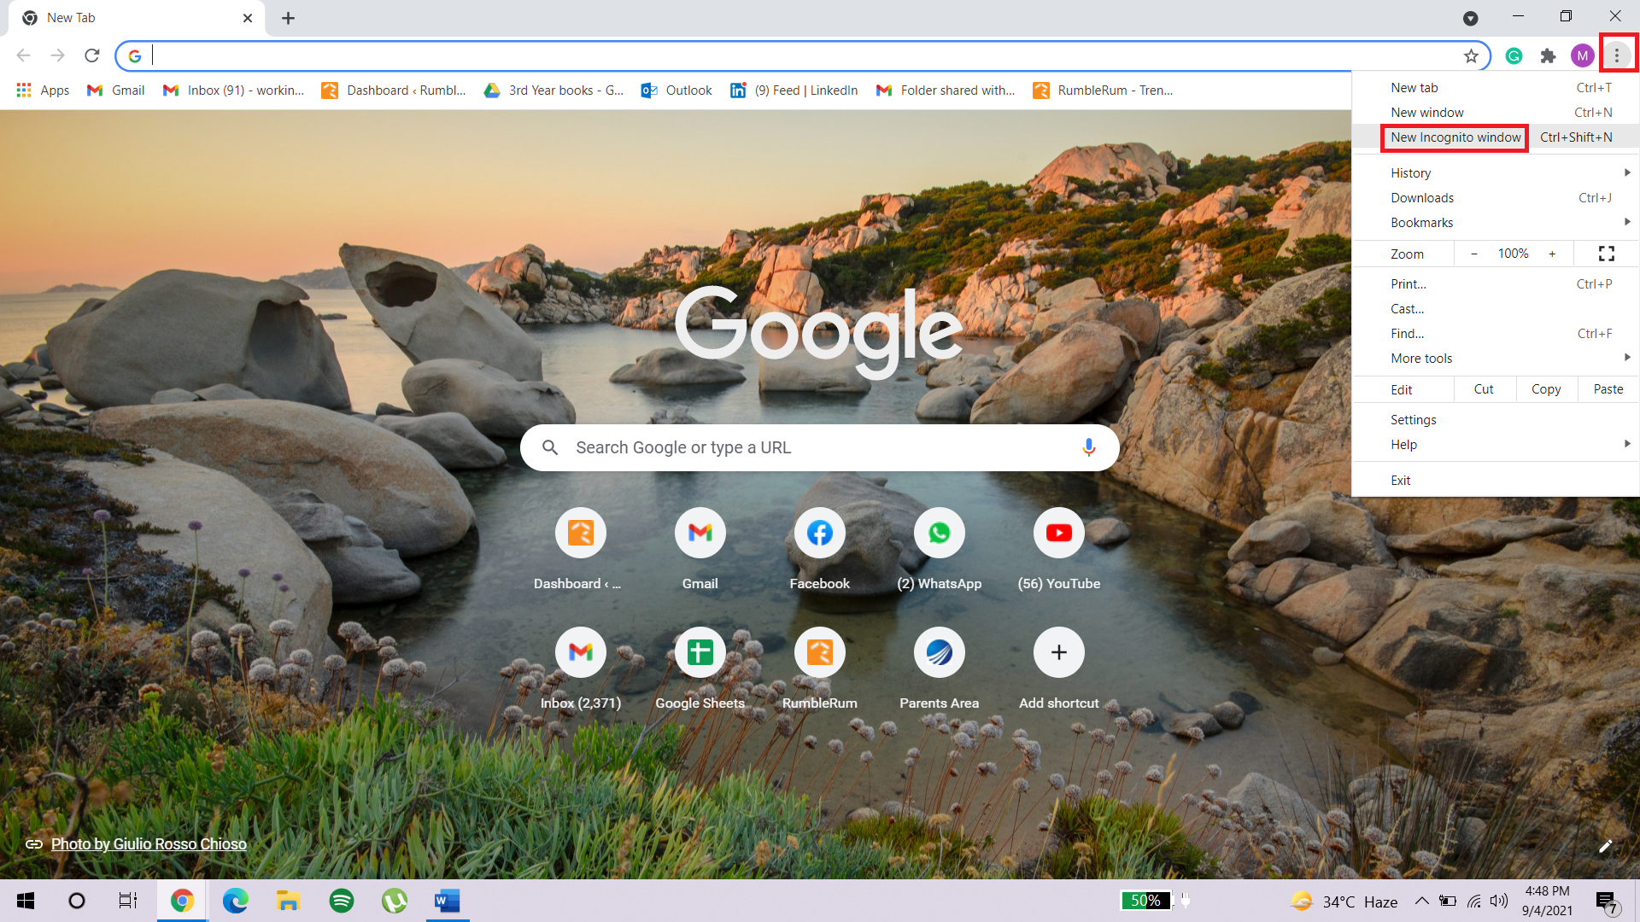Select New tab menu item
The image size is (1640, 922).
pyautogui.click(x=1496, y=88)
